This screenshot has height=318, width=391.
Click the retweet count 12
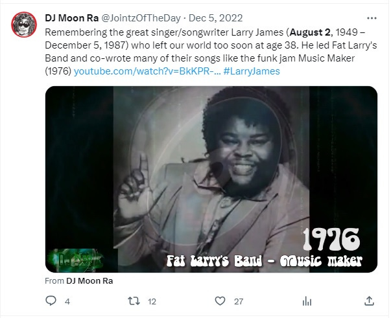pyautogui.click(x=152, y=302)
